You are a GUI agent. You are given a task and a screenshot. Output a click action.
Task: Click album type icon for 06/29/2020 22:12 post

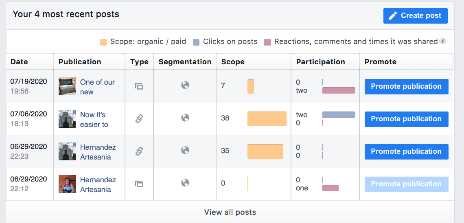139,184
